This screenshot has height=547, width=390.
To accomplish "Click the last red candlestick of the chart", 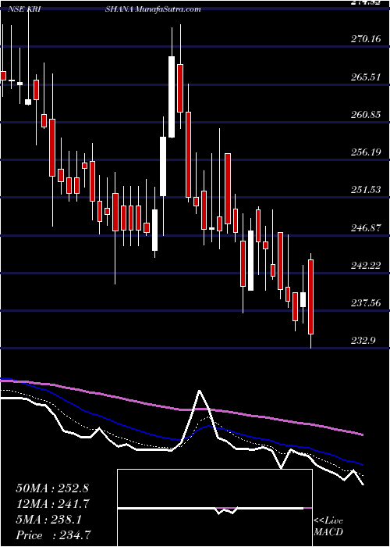I will [311, 297].
